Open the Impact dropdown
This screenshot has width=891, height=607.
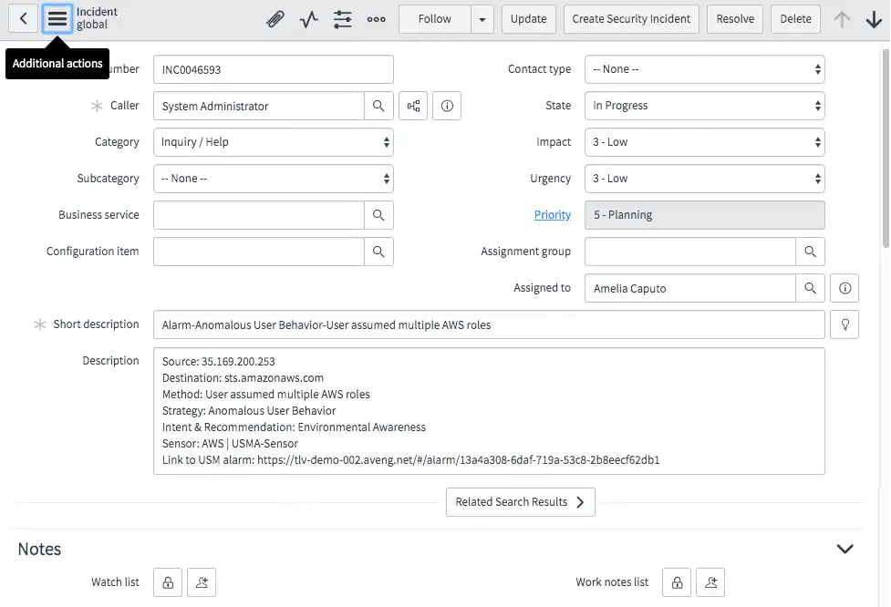tap(705, 142)
